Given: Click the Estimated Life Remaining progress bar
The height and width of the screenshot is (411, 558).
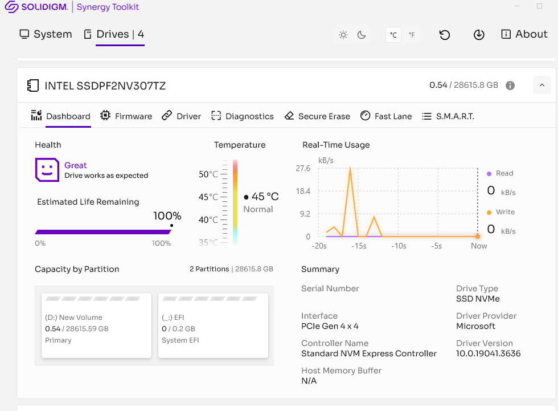Looking at the screenshot, I should (x=103, y=232).
